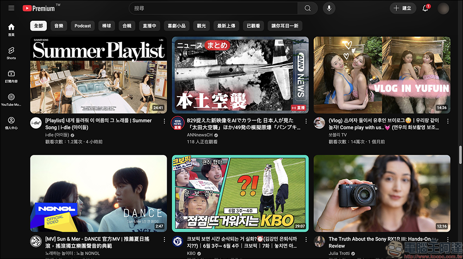463x259 pixels.
Task: Open the Summer Playlist video thumbnail
Action: tap(99, 75)
